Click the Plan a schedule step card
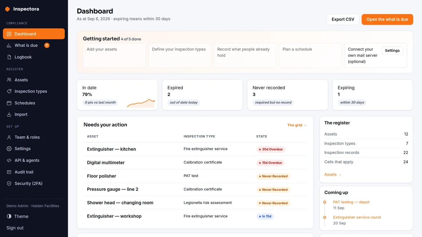Image resolution: width=422 pixels, height=237 pixels. click(x=310, y=55)
